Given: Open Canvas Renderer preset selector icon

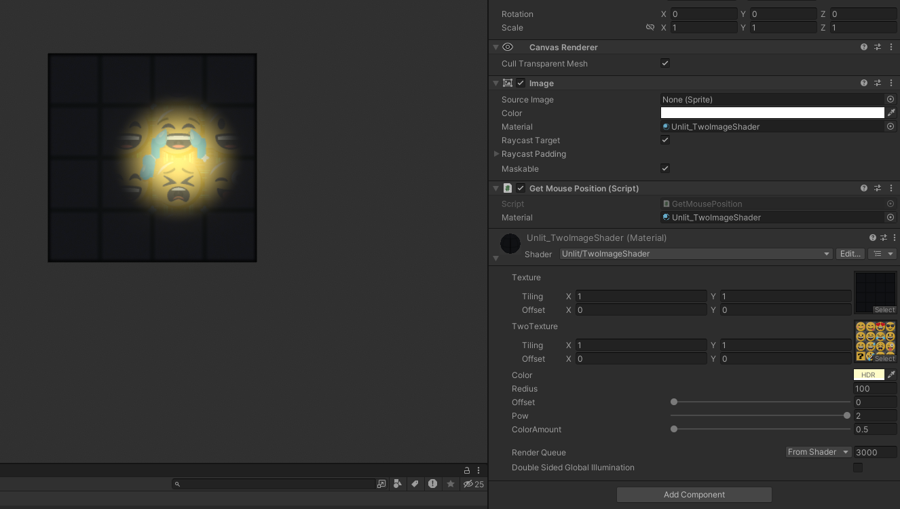Looking at the screenshot, I should click(878, 47).
